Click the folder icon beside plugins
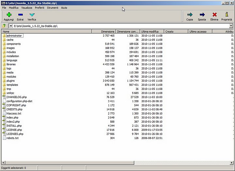This screenshot has width=235, height=171. [4, 81]
